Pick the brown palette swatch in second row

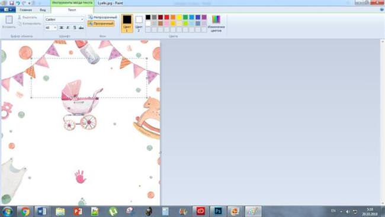click(x=161, y=24)
